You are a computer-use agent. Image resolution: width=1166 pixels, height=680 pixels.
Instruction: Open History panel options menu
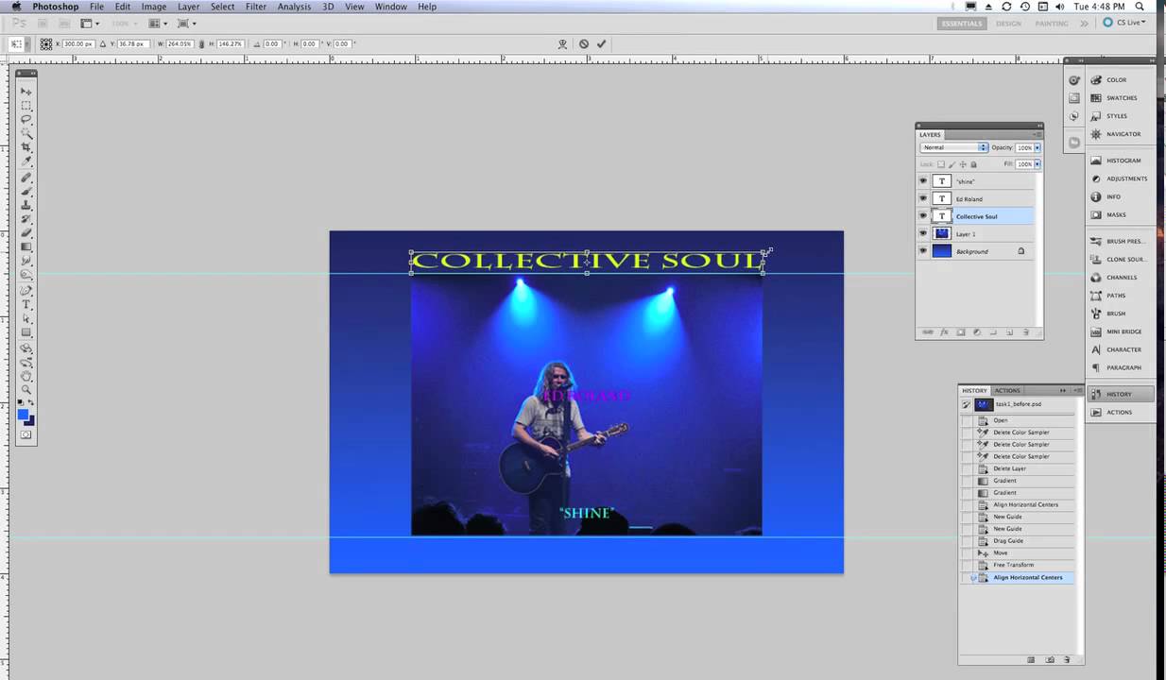point(1077,390)
